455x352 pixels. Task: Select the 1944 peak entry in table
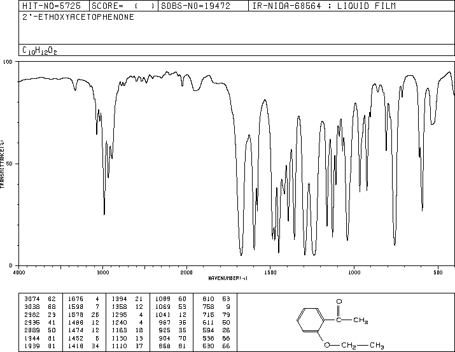tap(40, 338)
